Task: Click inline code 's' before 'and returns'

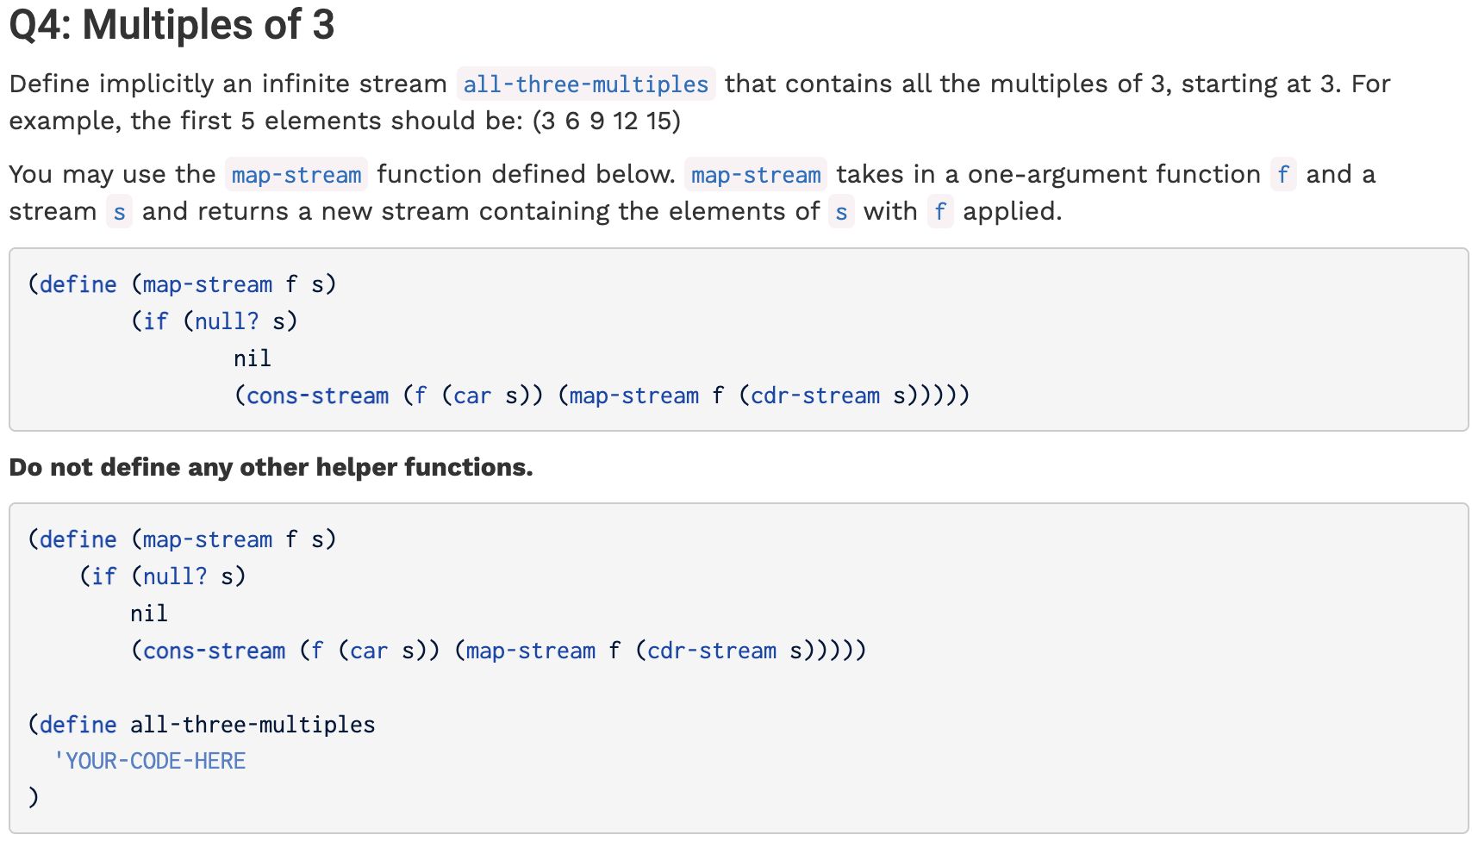Action: tap(119, 212)
